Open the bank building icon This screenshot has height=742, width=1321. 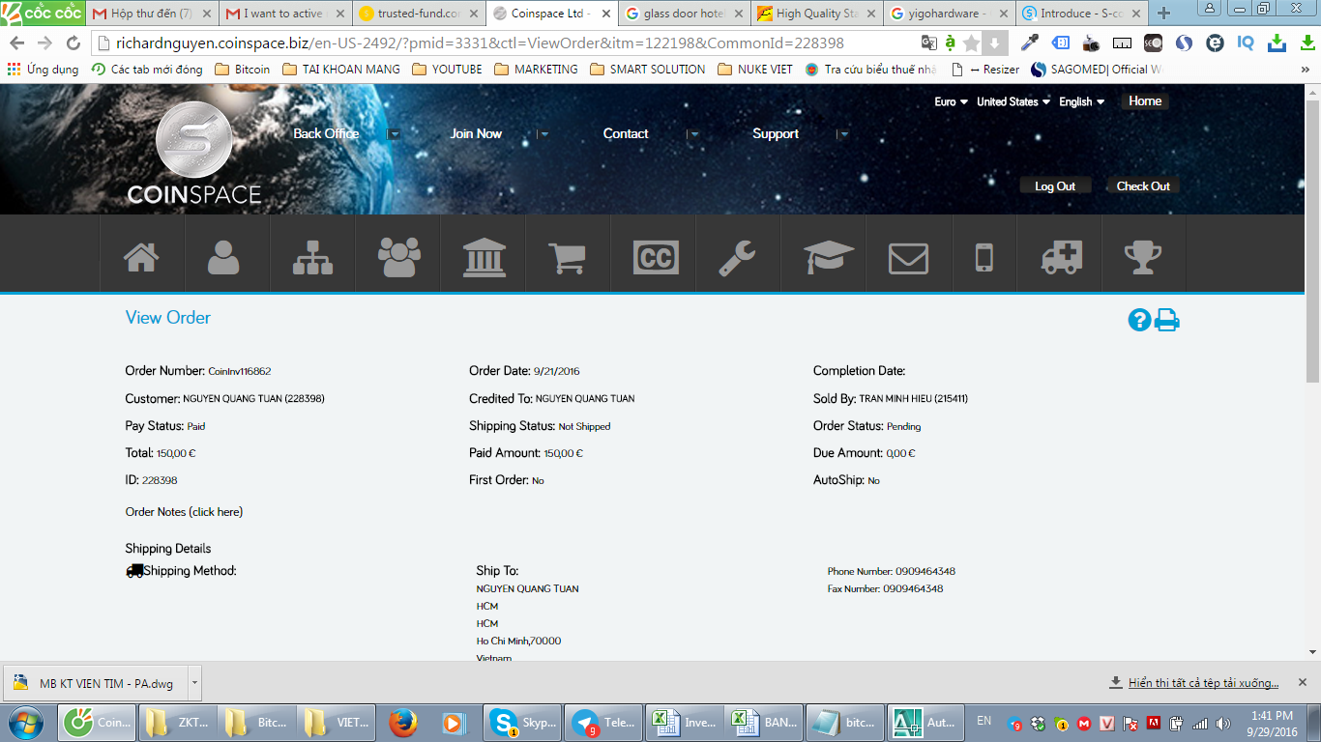(484, 257)
